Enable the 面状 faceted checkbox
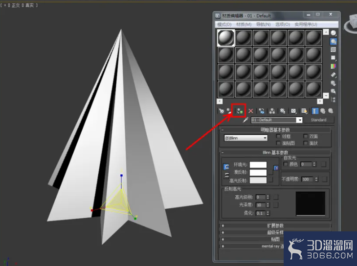The image size is (357, 266). click(305, 143)
